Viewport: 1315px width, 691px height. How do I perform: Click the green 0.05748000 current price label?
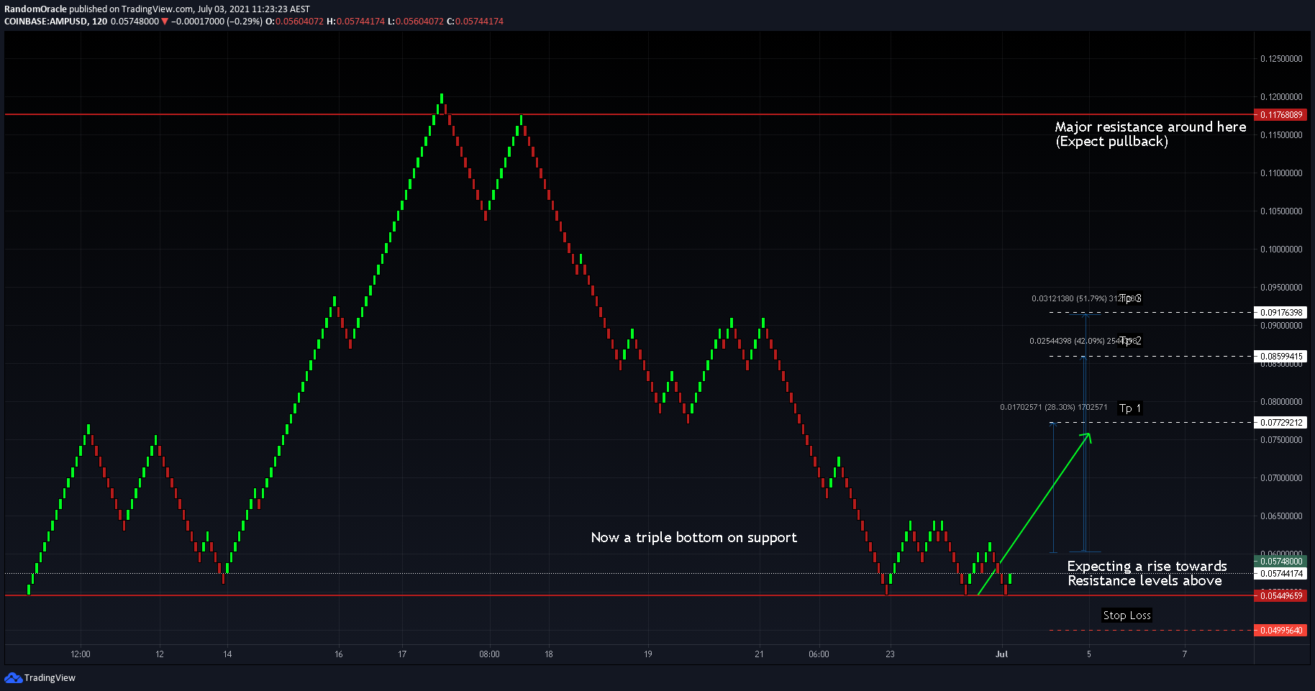coord(1280,561)
